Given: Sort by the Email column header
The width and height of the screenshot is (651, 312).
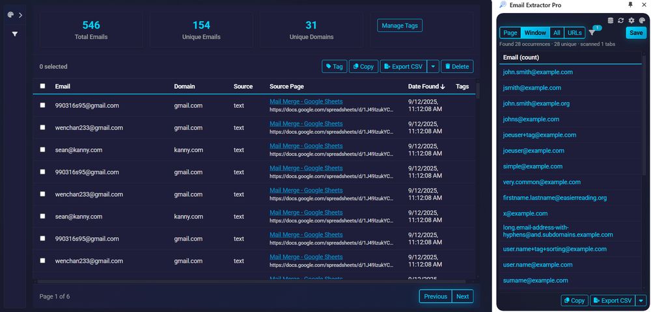Looking at the screenshot, I should [x=62, y=86].
